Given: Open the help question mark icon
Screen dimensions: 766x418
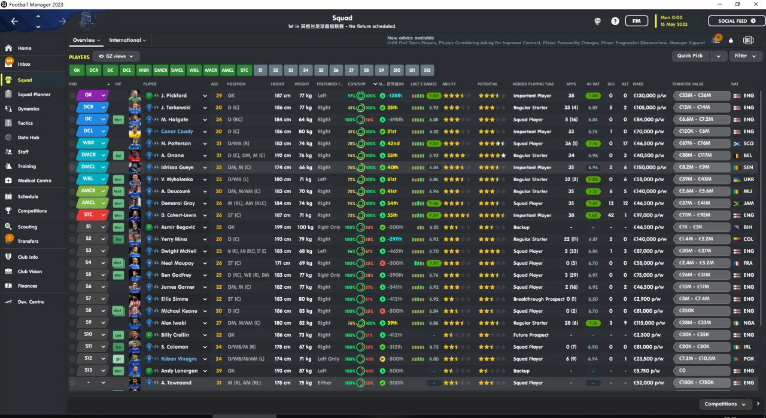Looking at the screenshot, I should [615, 21].
